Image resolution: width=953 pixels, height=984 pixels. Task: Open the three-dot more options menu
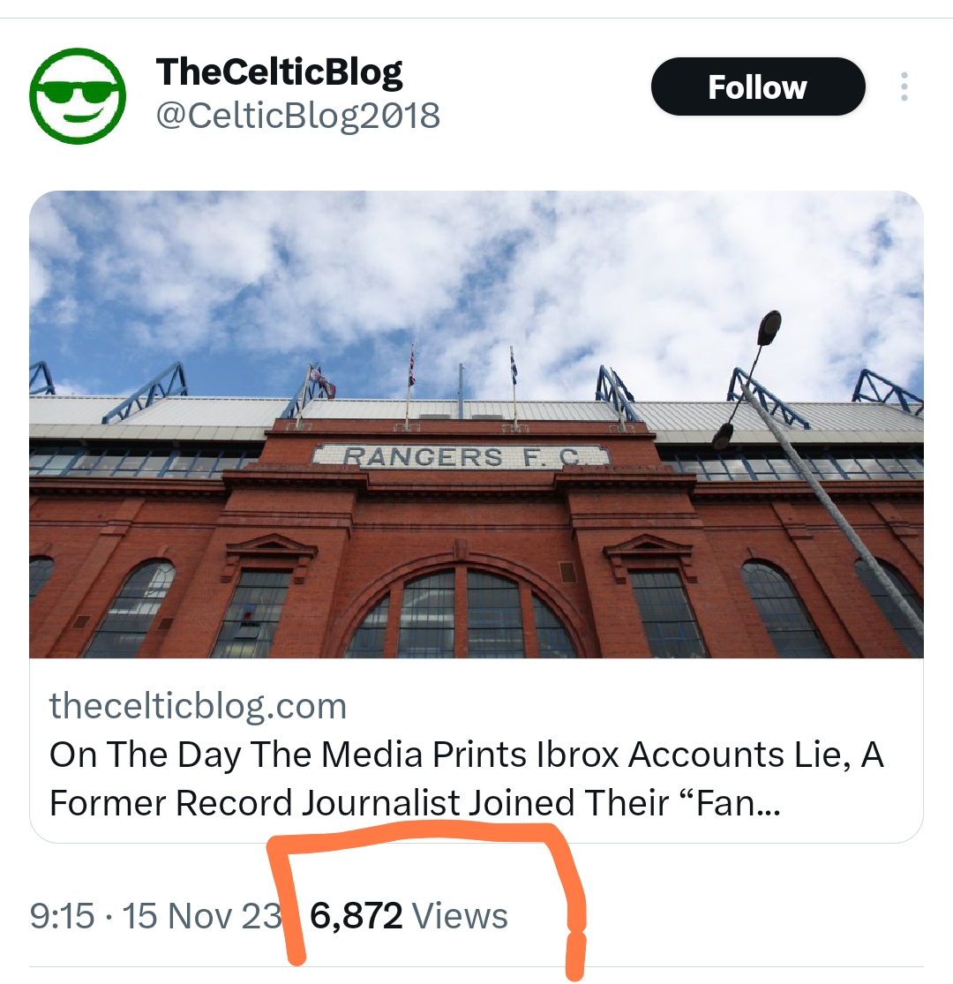click(904, 86)
